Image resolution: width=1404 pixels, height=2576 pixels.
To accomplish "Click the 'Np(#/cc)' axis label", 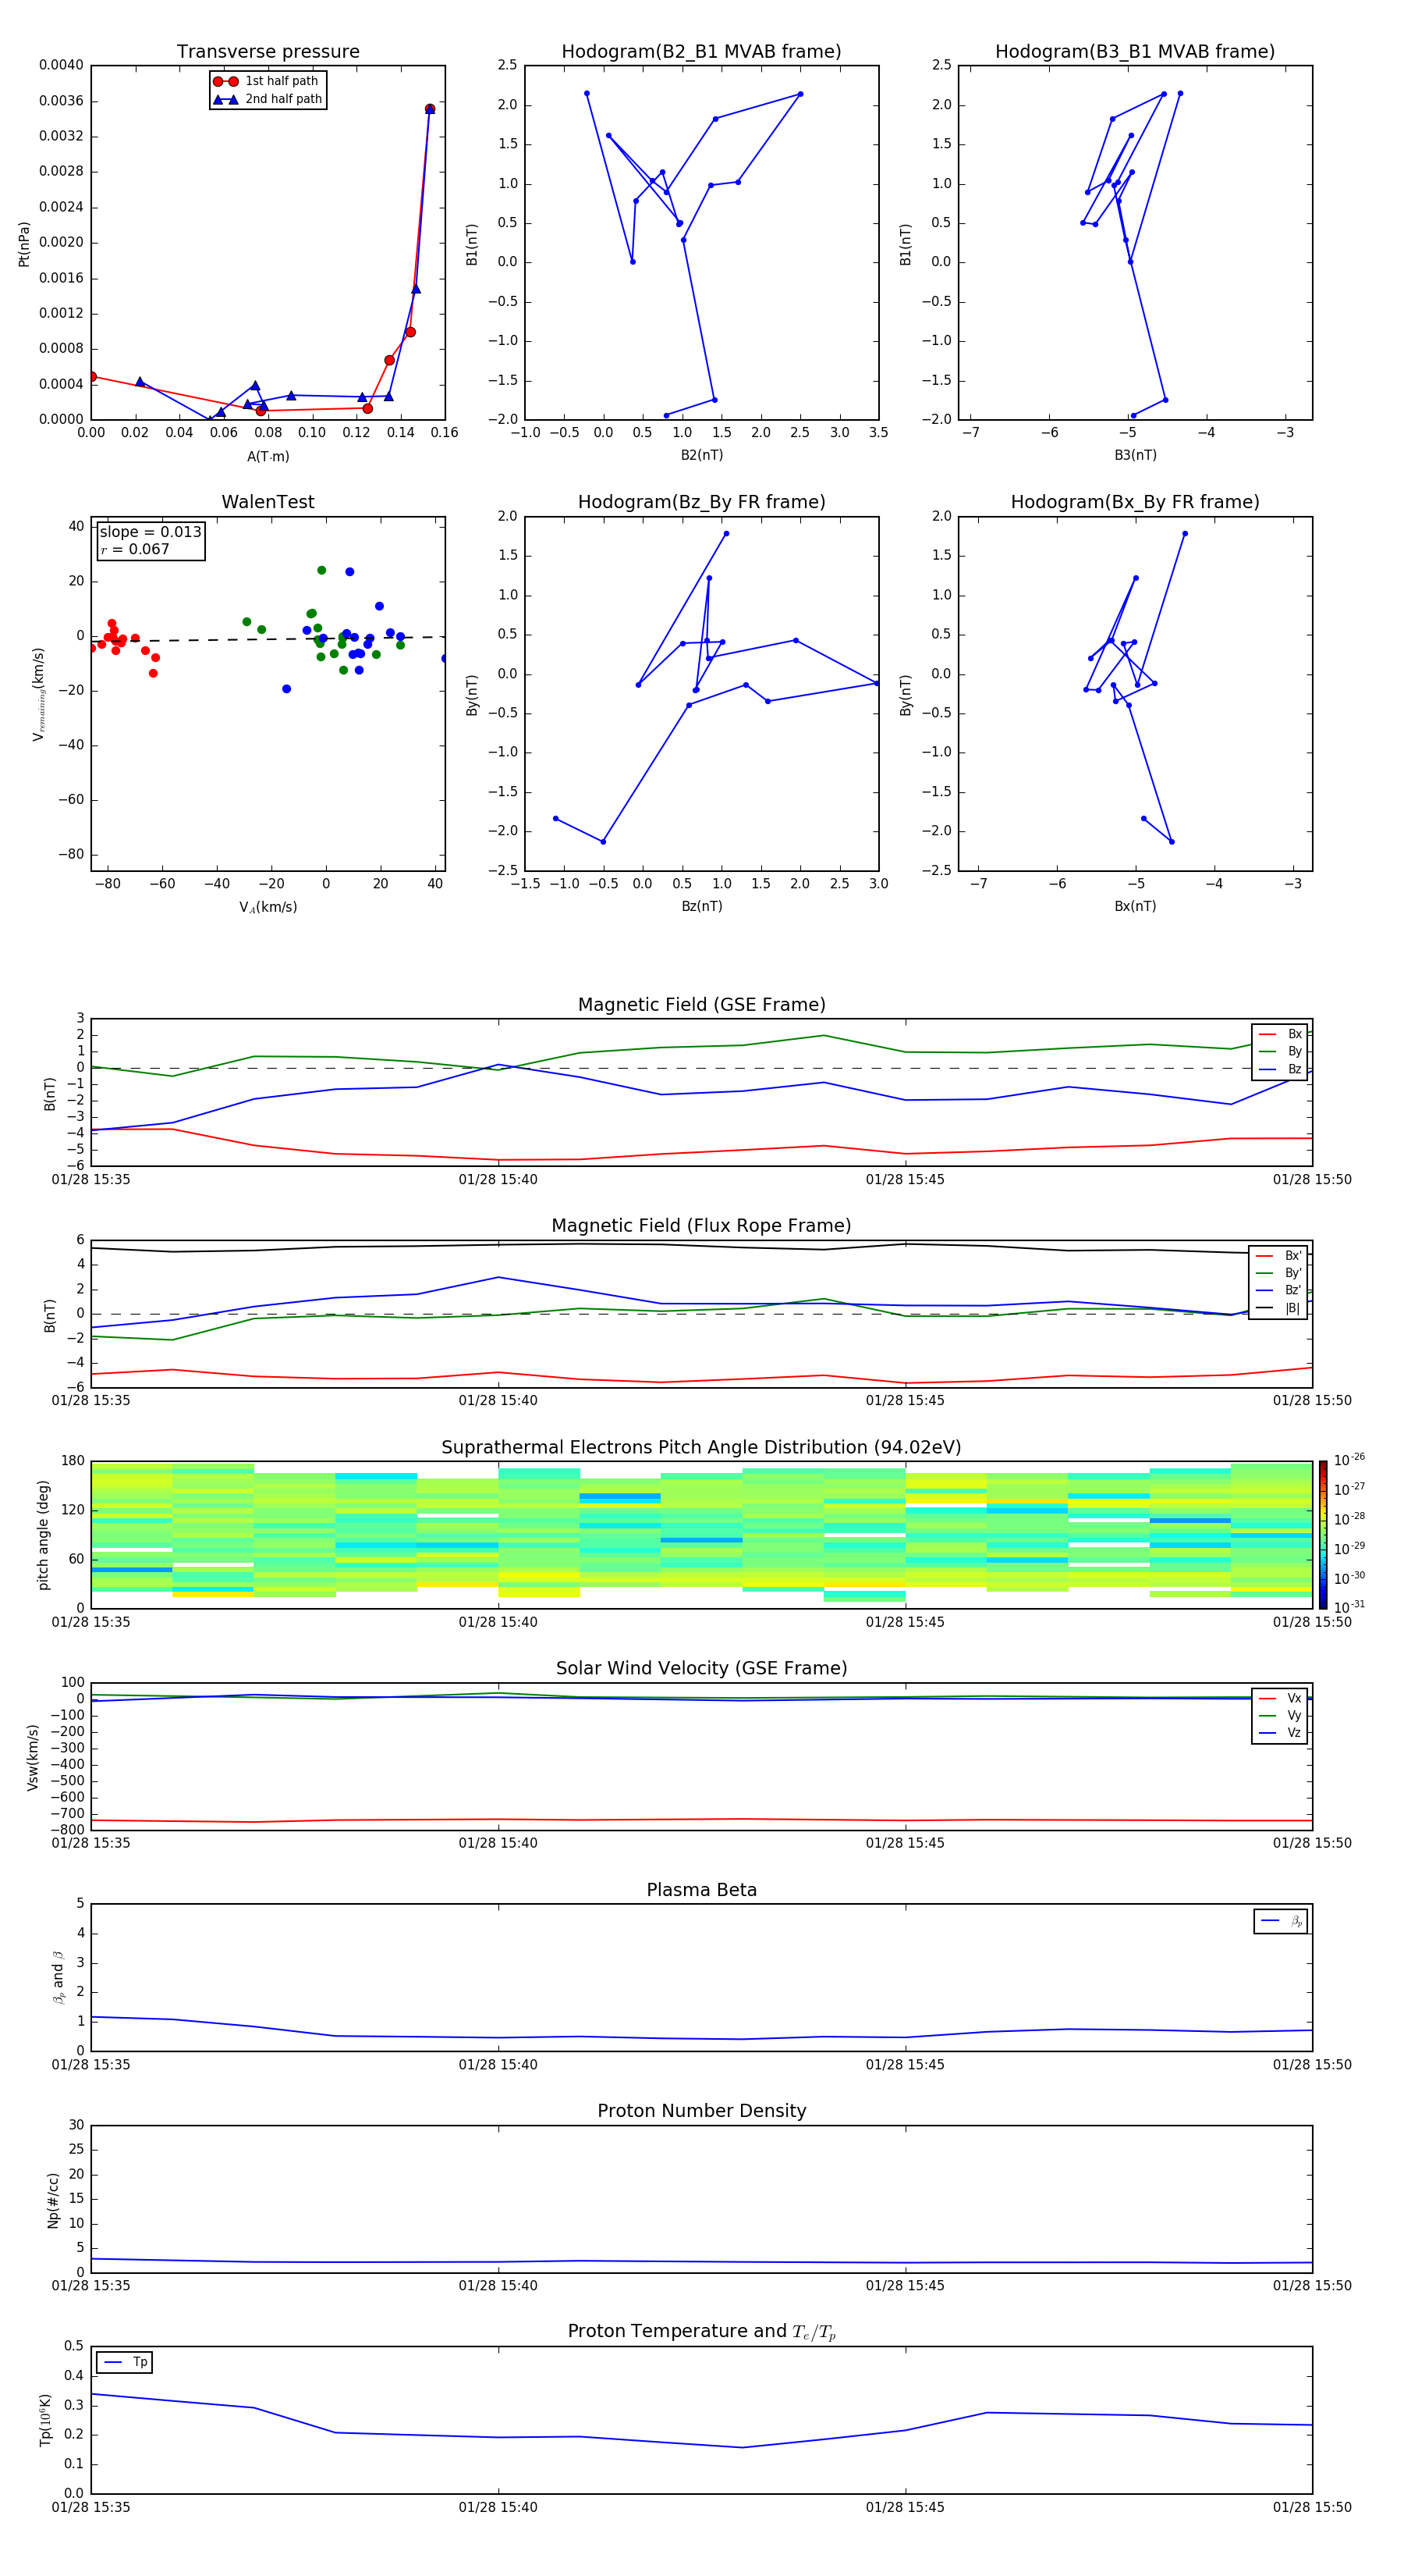I will point(53,2200).
